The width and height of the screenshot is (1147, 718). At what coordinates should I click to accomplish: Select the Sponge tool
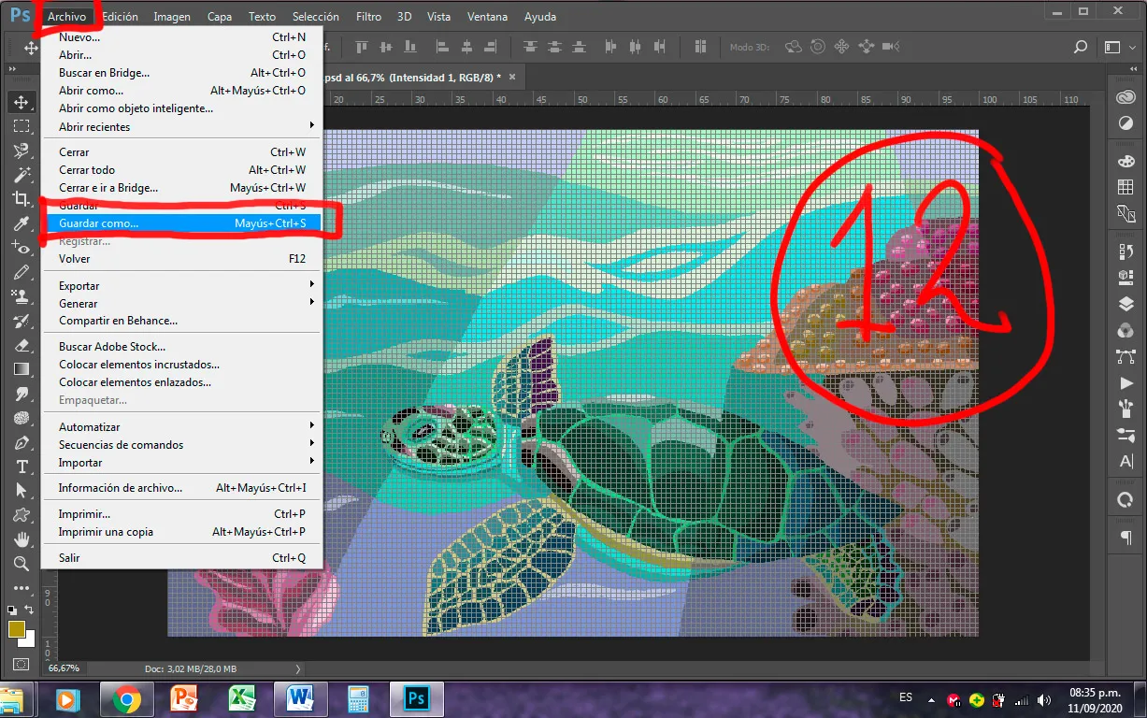pyautogui.click(x=21, y=418)
